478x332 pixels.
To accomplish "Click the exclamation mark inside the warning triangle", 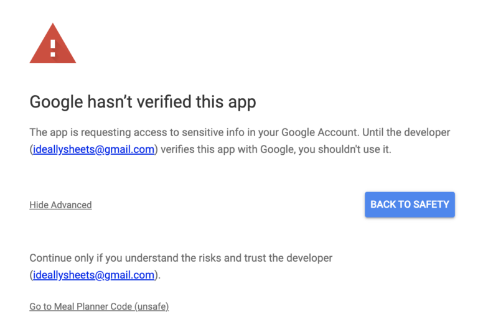I will (x=53, y=47).
